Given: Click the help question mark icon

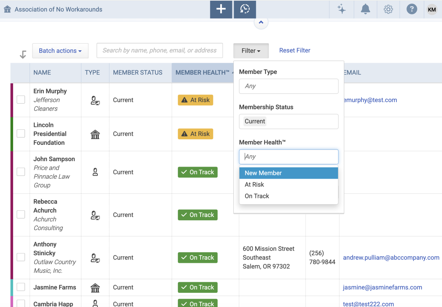Looking at the screenshot, I should (x=412, y=9).
